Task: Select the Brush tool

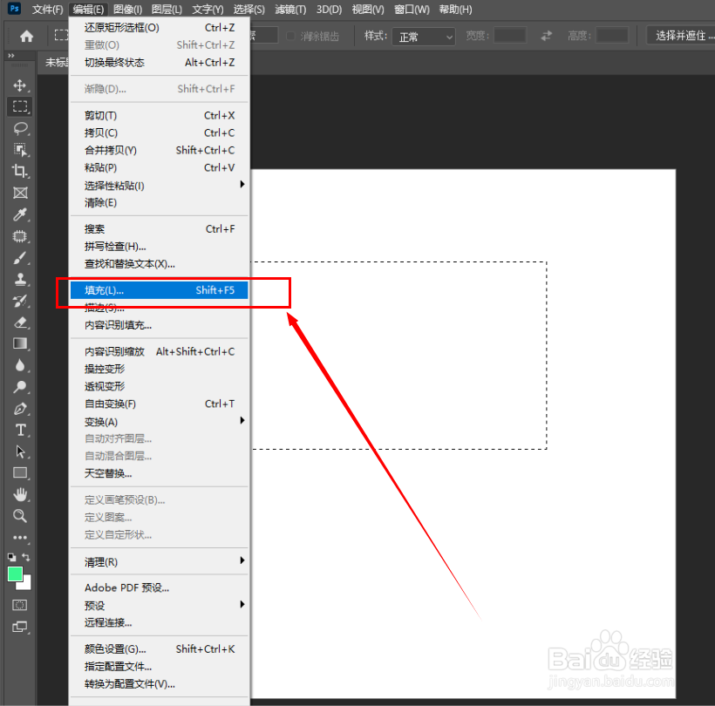Action: [x=19, y=258]
